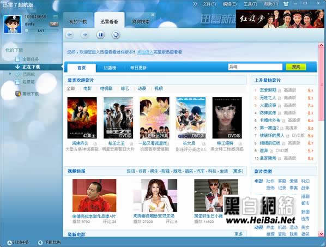The height and width of the screenshot is (247, 326).
Task: Open the 编辑(E) menu
Action: 230,4
